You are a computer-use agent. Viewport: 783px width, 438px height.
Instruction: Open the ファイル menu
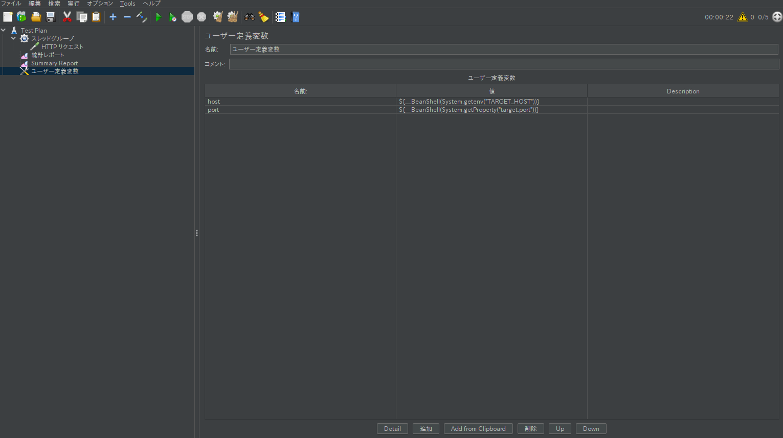[x=11, y=4]
